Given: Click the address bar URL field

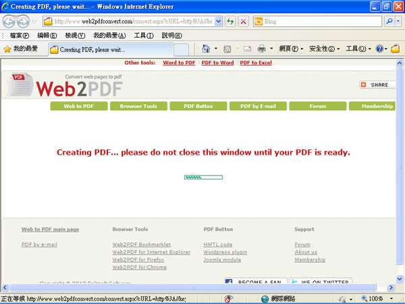Looking at the screenshot, I should pyautogui.click(x=129, y=22).
